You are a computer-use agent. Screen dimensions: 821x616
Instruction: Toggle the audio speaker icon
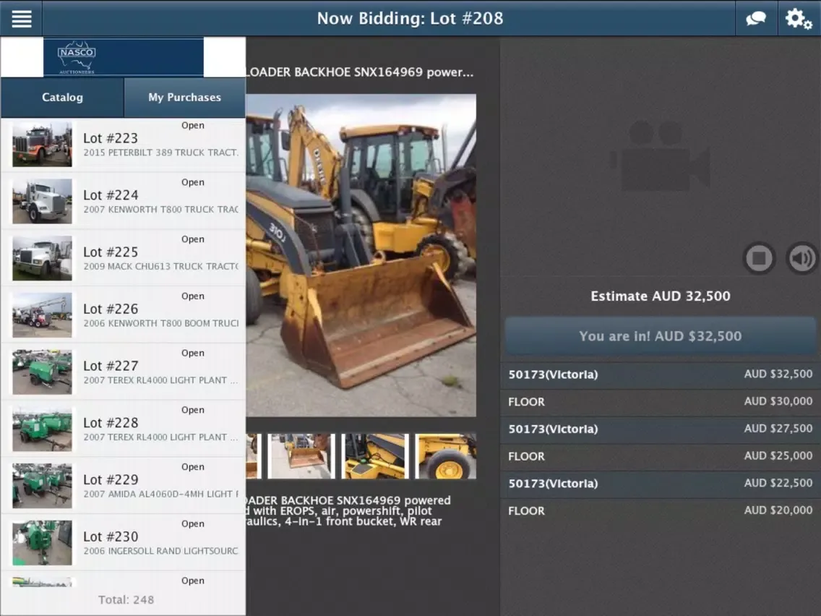click(801, 257)
